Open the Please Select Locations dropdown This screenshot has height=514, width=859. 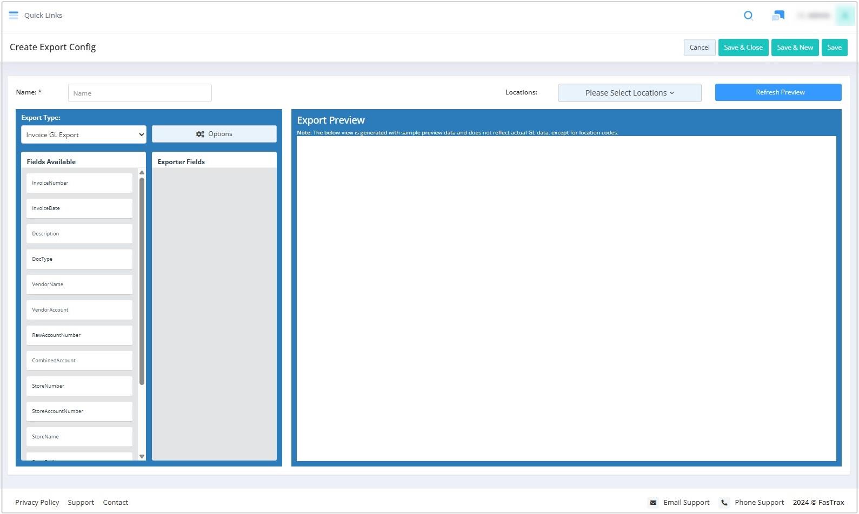tap(629, 93)
